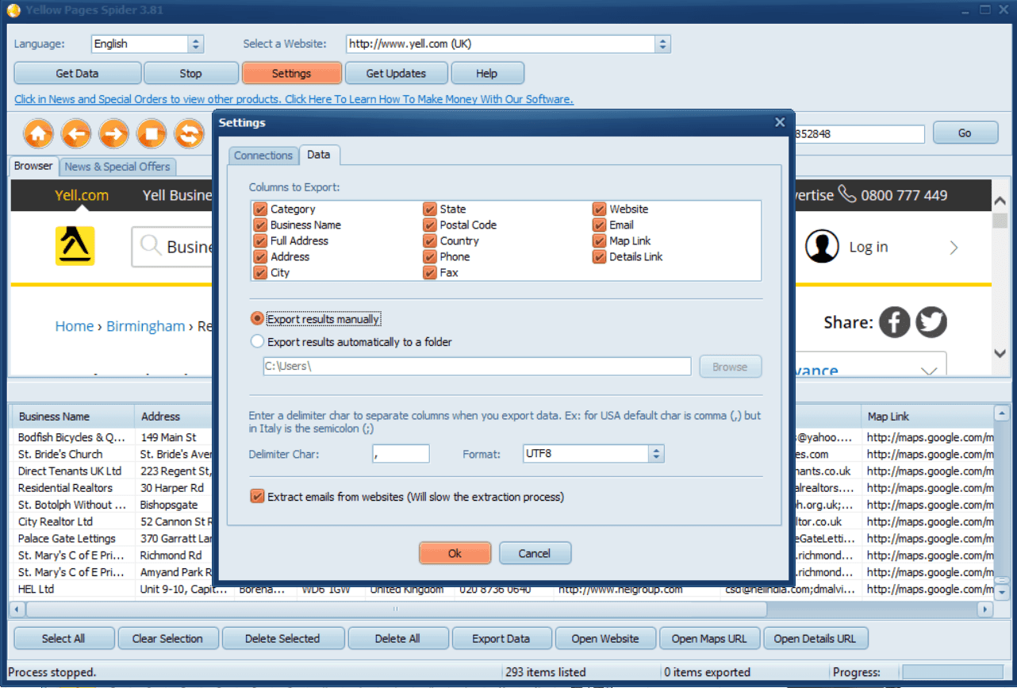This screenshot has height=688, width=1017.
Task: Toggle the Full Address column checkbox
Action: tap(259, 241)
